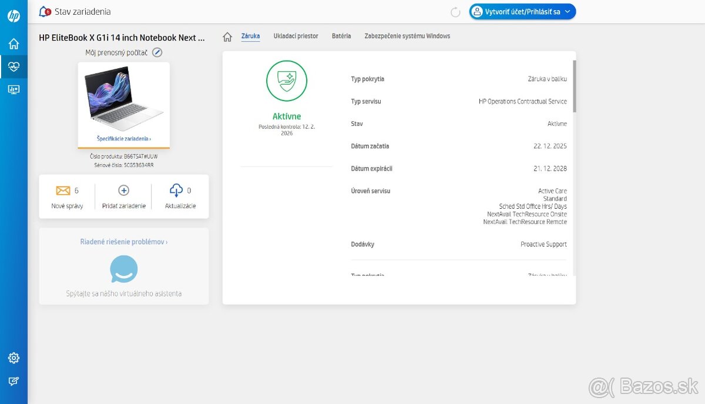This screenshot has width=705, height=404.
Task: Select the device health heart icon
Action: (x=14, y=66)
